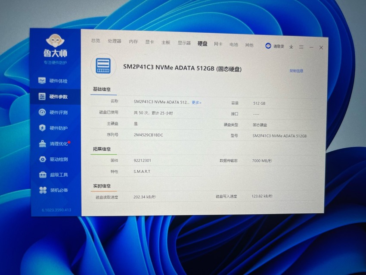Click the 123.82 kB/秒 write speed

coord(262,196)
